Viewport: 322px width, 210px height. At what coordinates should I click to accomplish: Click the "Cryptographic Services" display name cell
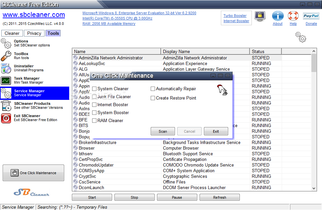[x=185, y=176]
